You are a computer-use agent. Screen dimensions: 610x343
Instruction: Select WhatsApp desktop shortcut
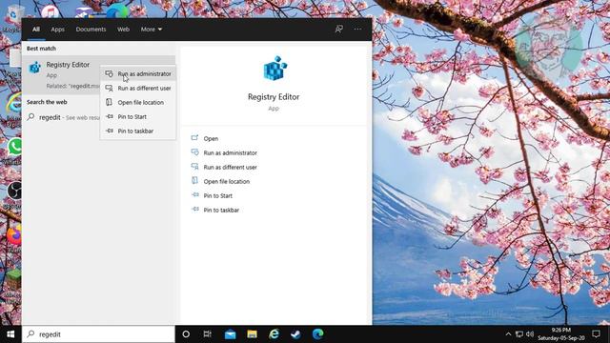click(x=15, y=147)
